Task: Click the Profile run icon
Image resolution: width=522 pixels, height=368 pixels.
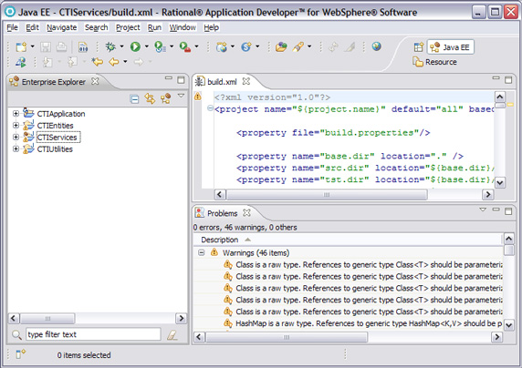Action: point(160,46)
